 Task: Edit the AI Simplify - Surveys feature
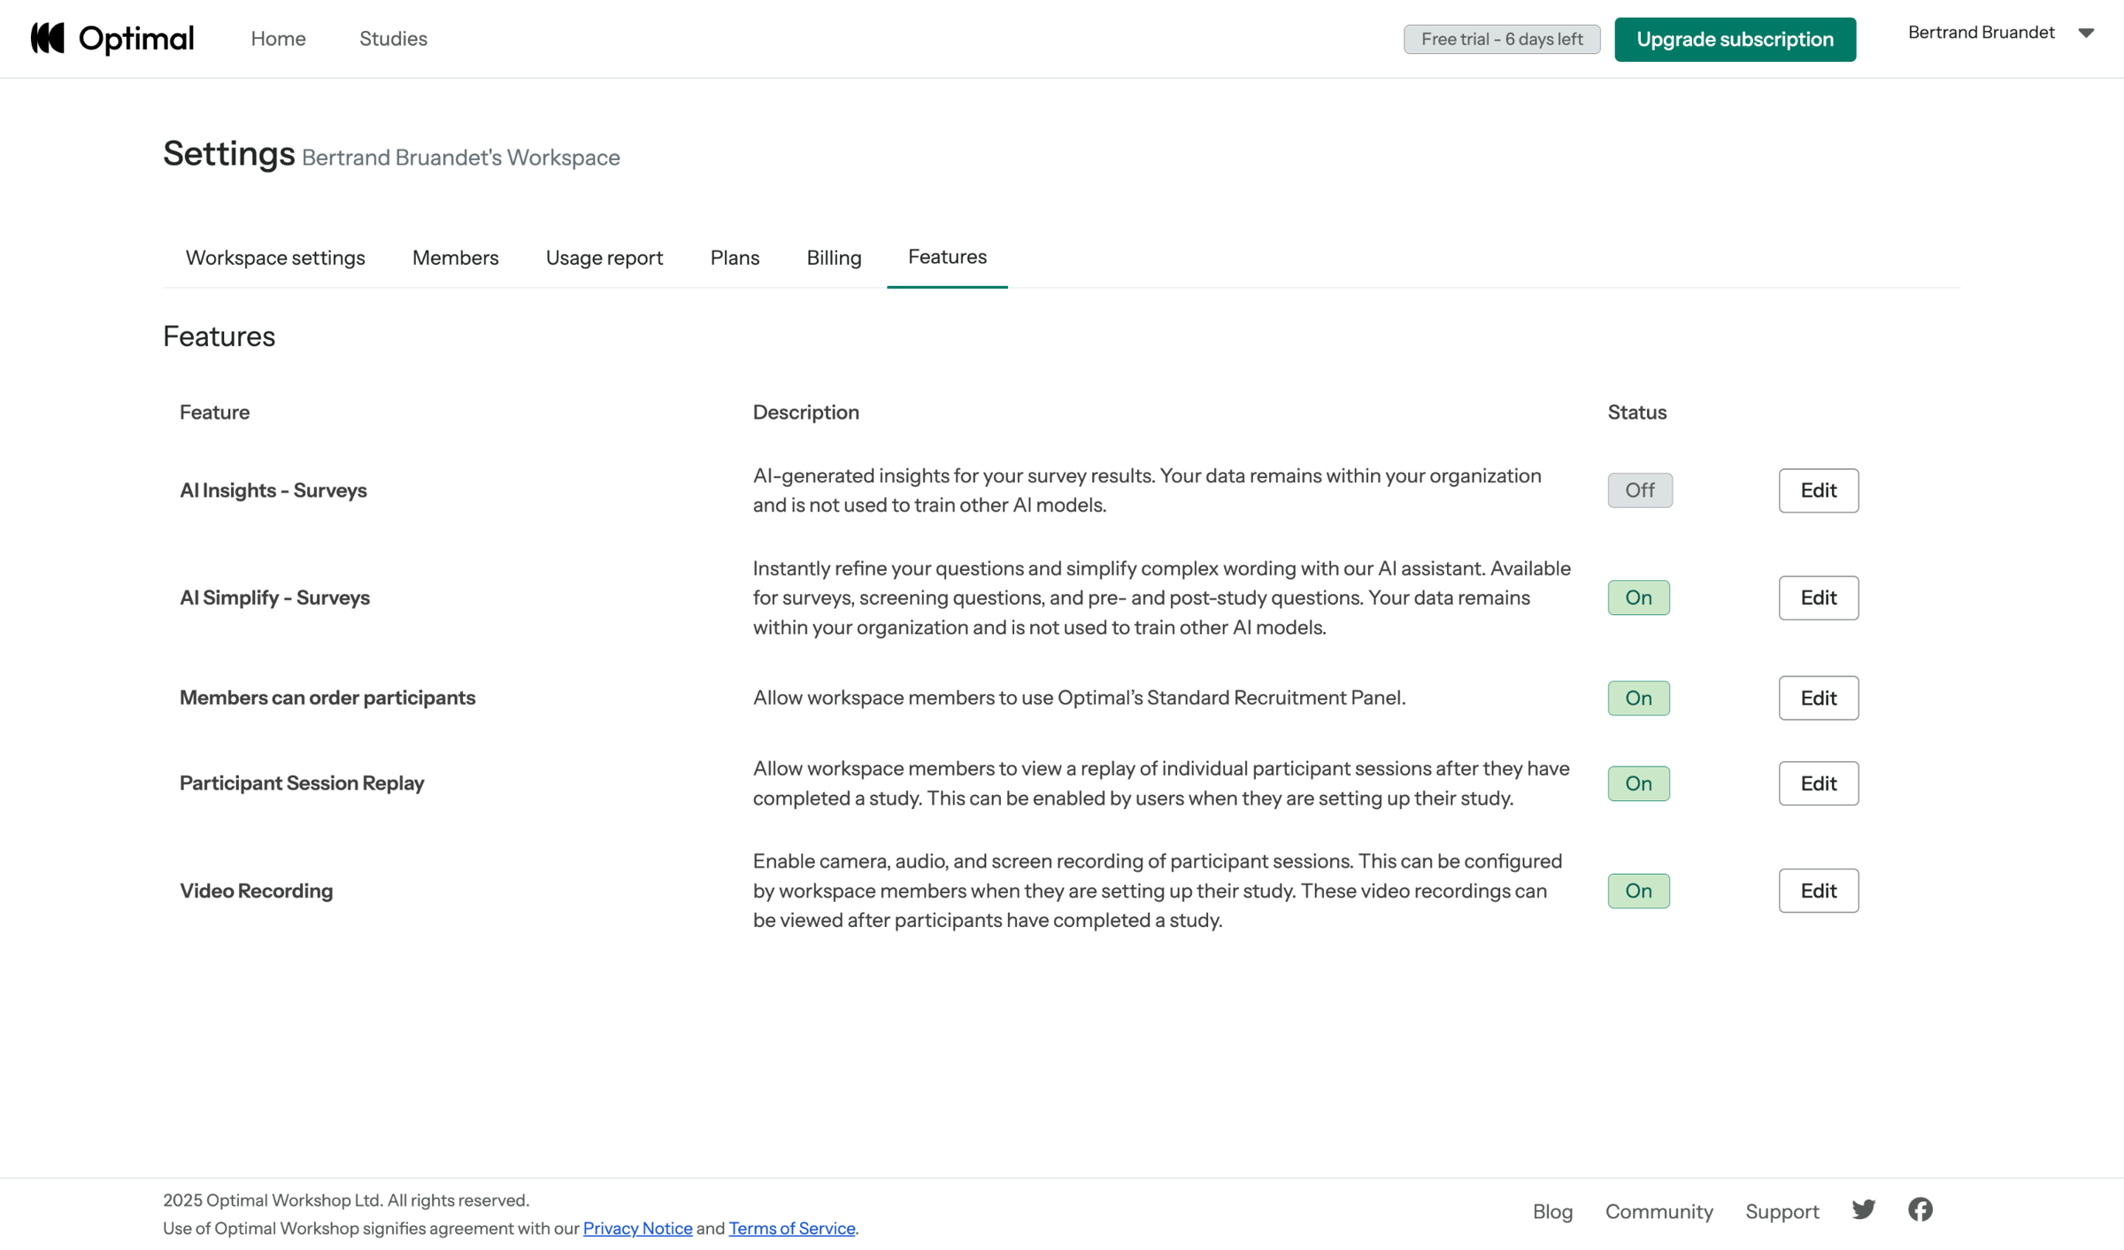pos(1819,598)
